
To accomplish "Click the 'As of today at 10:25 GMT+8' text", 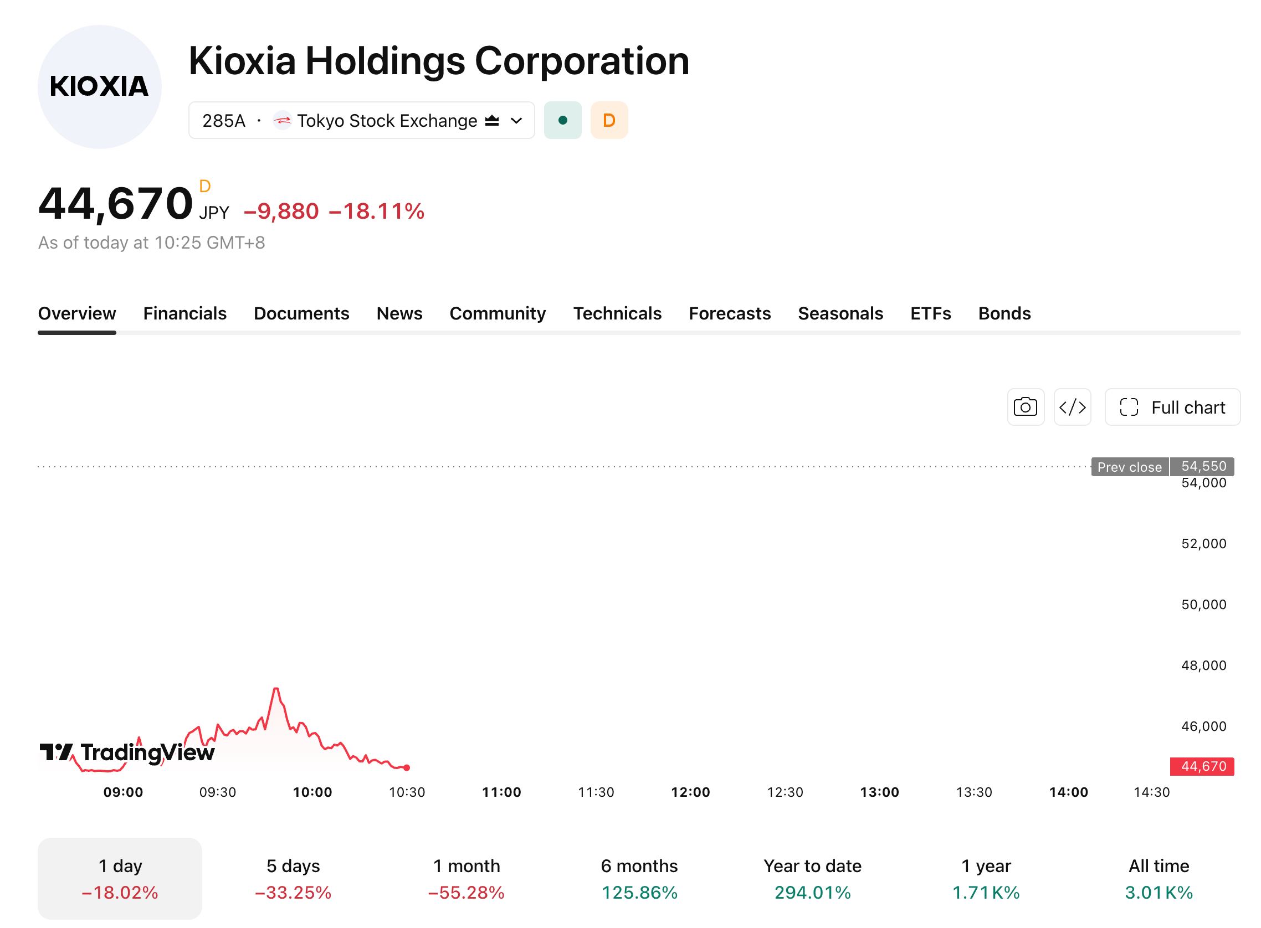I will (151, 243).
